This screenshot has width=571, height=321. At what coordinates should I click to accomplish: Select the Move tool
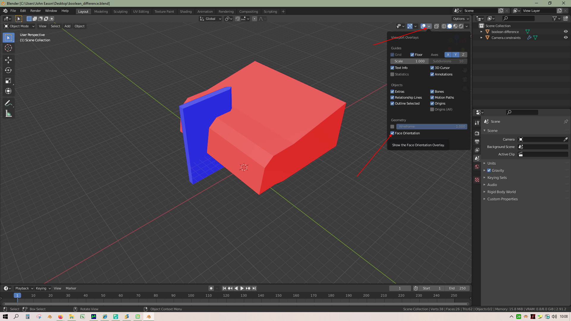click(x=8, y=60)
